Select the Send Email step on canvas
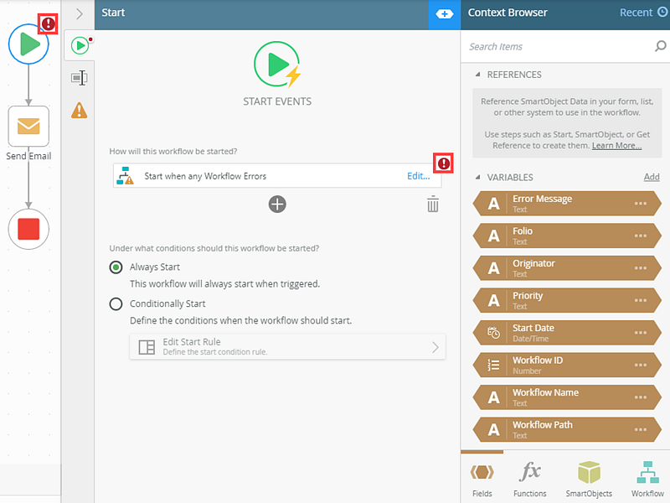 [28, 127]
